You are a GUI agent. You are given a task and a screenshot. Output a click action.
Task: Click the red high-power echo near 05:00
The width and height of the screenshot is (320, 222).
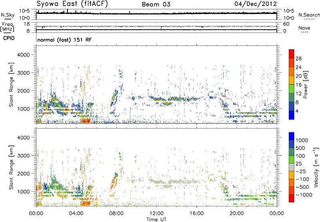(85, 120)
